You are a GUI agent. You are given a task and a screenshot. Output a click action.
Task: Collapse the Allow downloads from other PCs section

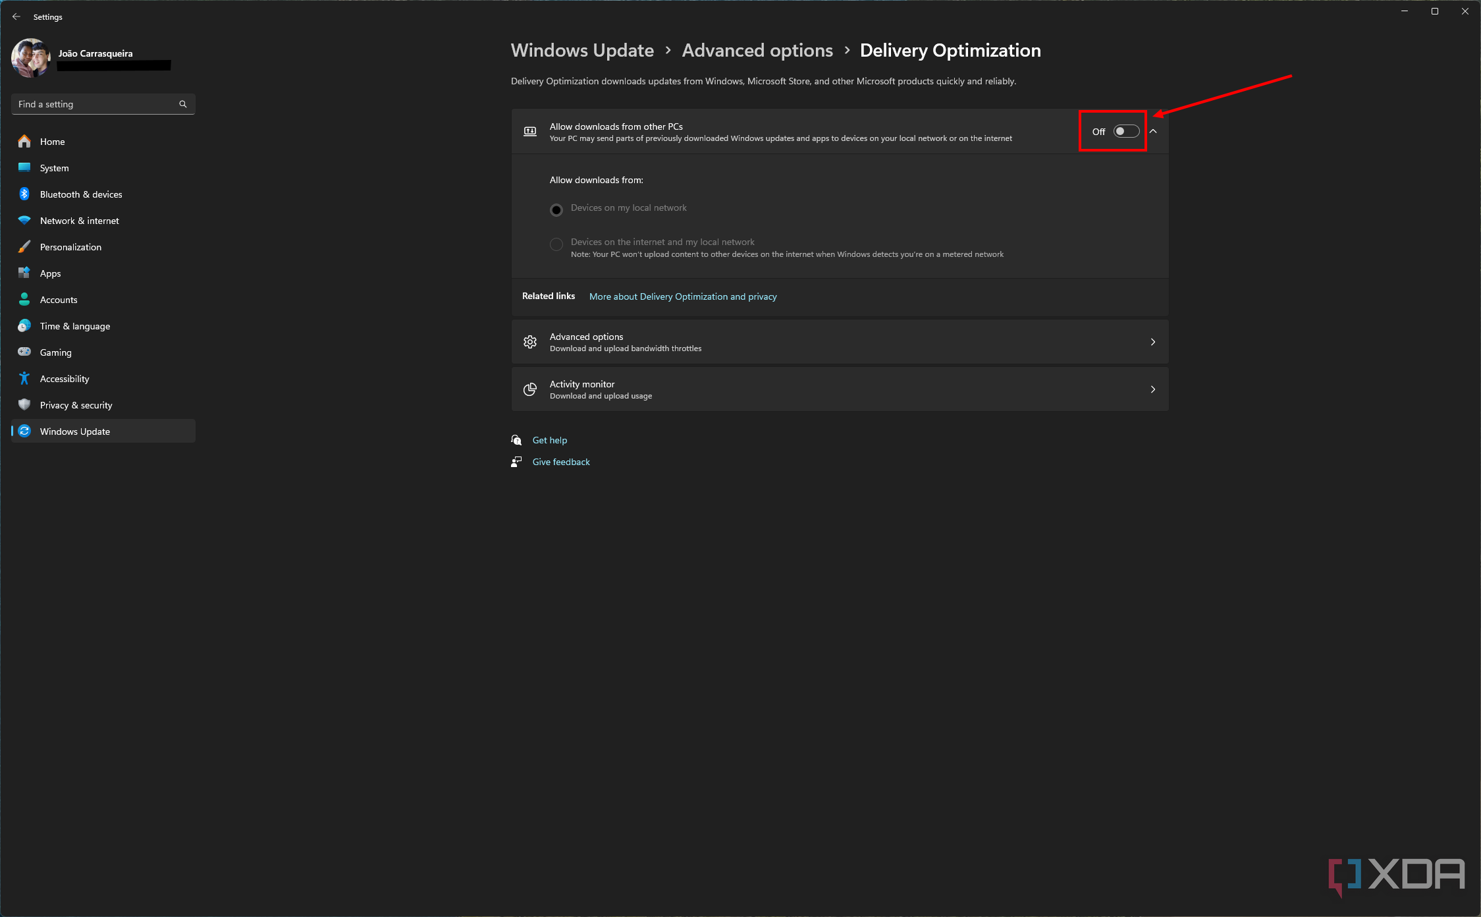(1153, 131)
